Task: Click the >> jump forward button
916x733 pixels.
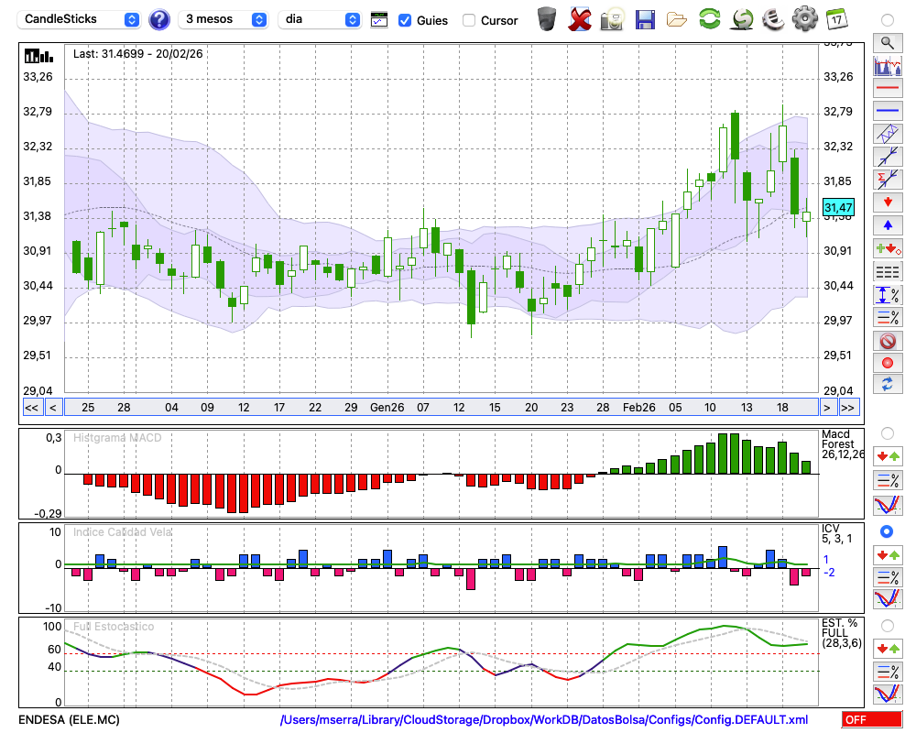Action: [848, 407]
